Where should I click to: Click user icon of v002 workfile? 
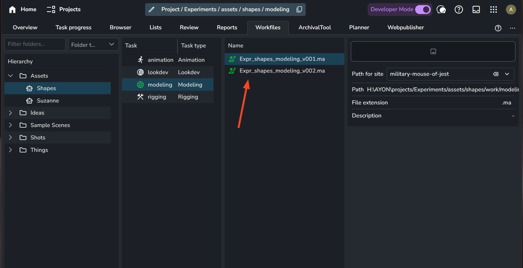232,71
